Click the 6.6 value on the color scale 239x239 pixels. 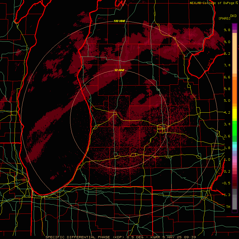[x=227, y=77]
